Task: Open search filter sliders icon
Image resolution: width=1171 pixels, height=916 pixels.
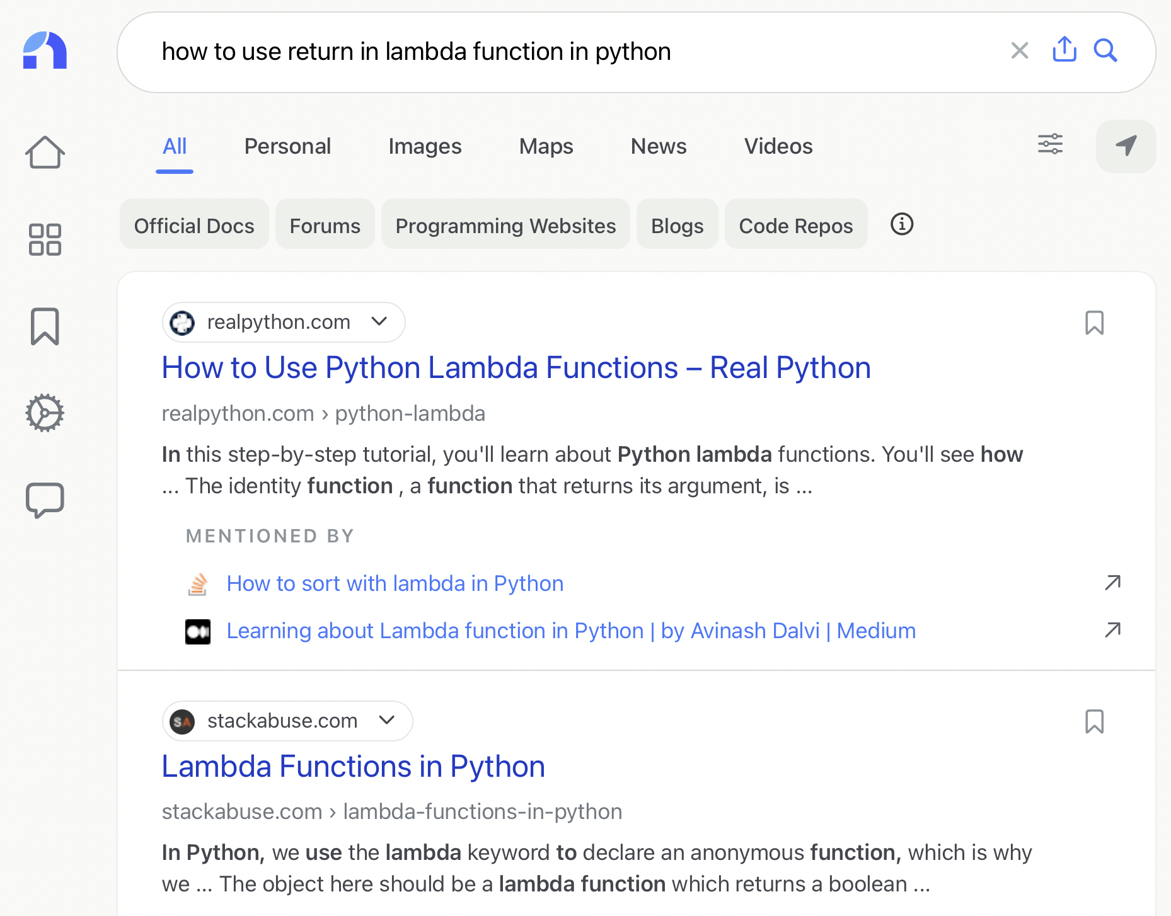Action: (x=1050, y=144)
